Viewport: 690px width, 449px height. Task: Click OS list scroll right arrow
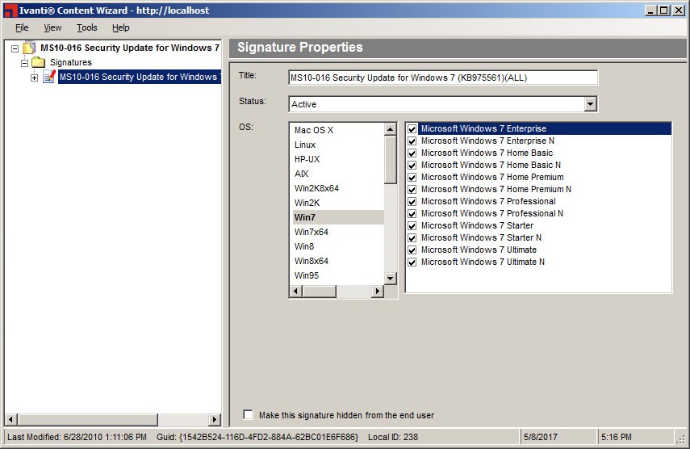378,291
